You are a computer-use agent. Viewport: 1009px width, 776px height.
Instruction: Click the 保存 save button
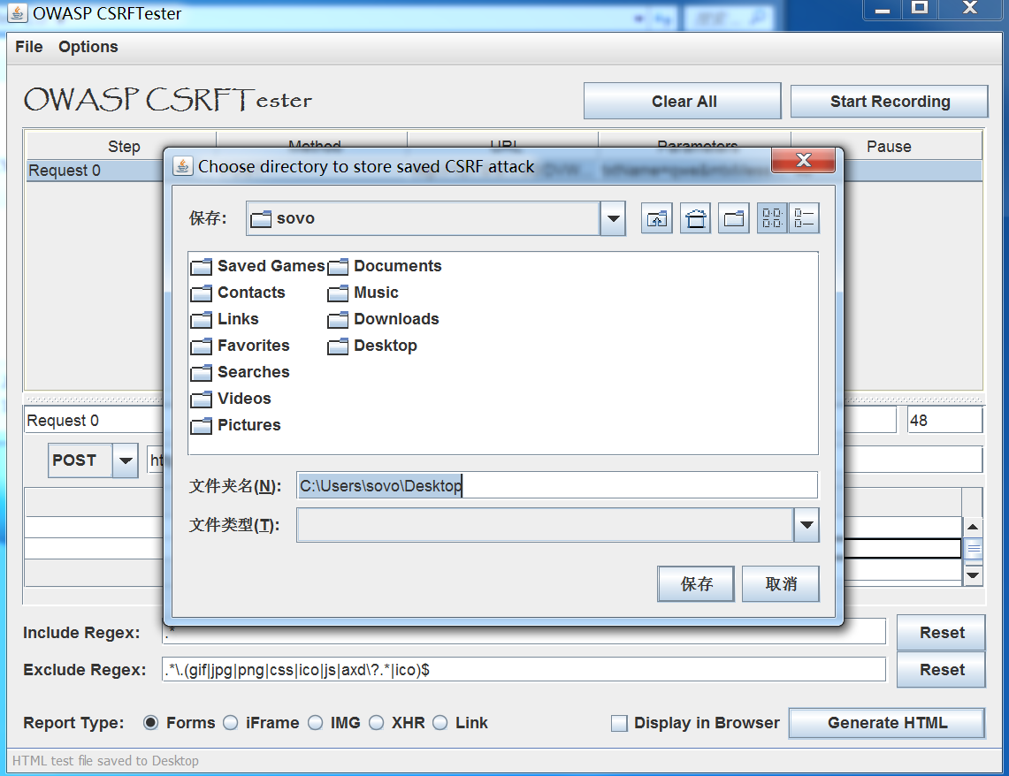[696, 584]
